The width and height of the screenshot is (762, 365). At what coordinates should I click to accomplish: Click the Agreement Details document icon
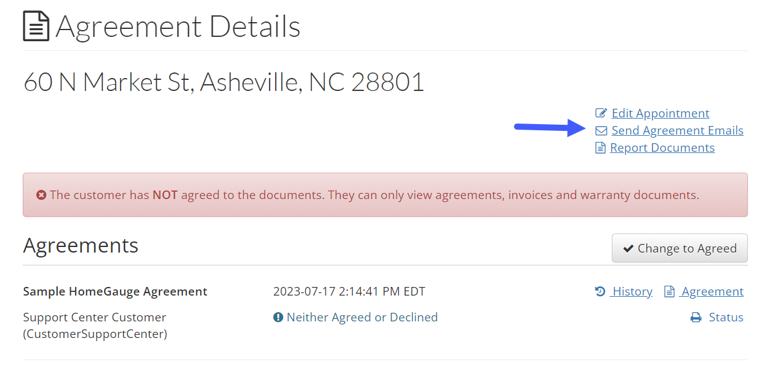[x=36, y=27]
